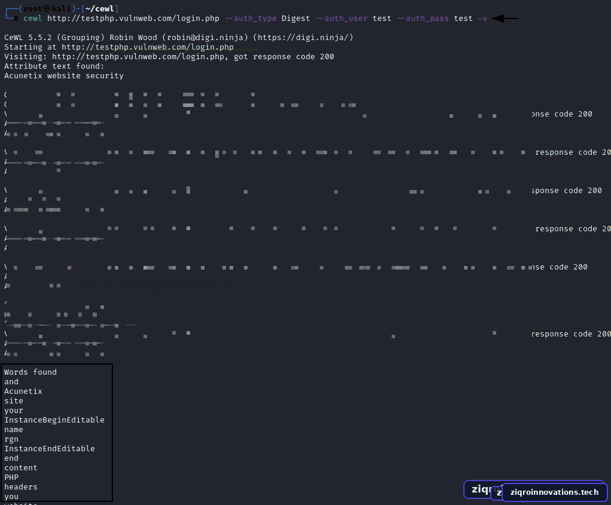Click the 'Acunetix website security' output line
611x505 pixels.
(64, 75)
